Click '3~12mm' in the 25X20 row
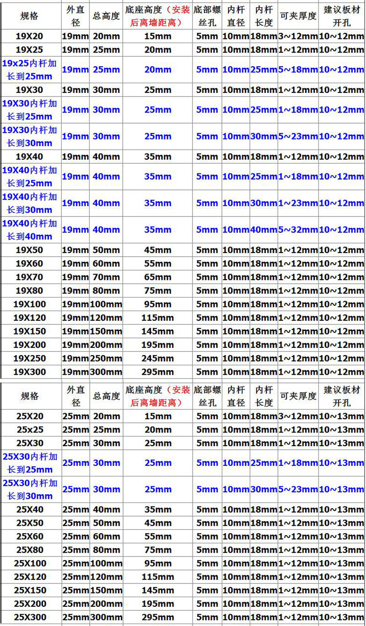Screen dimensions: 366x626 tap(298, 416)
